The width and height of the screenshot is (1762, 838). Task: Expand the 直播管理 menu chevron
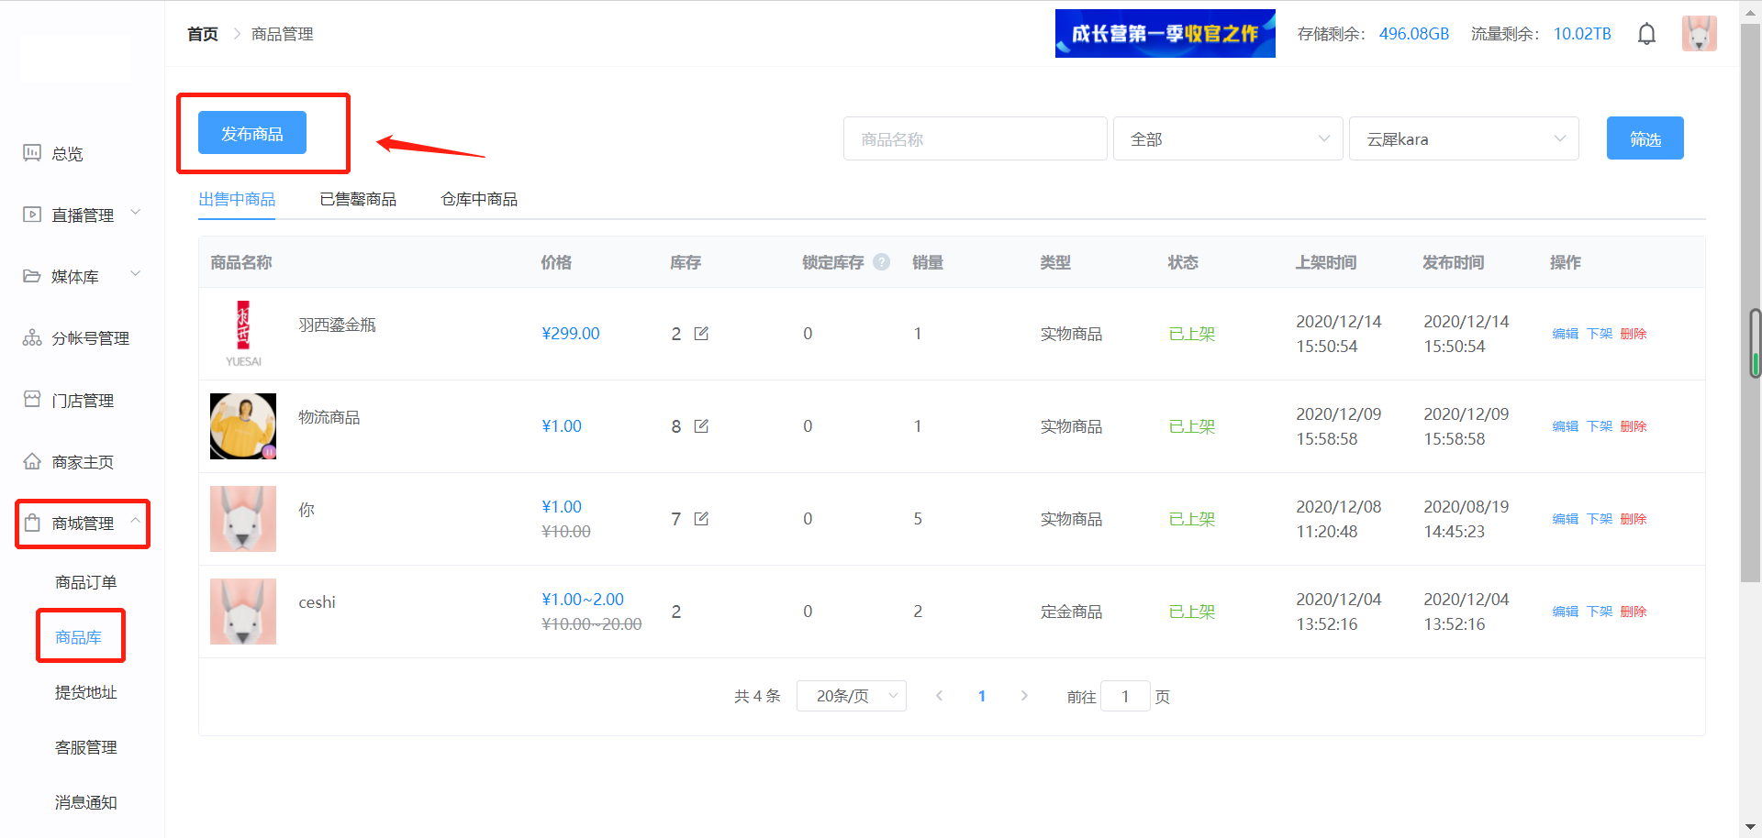[136, 213]
